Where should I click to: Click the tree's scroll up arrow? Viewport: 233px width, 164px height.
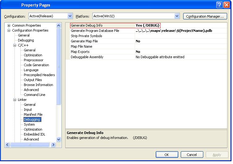point(58,26)
